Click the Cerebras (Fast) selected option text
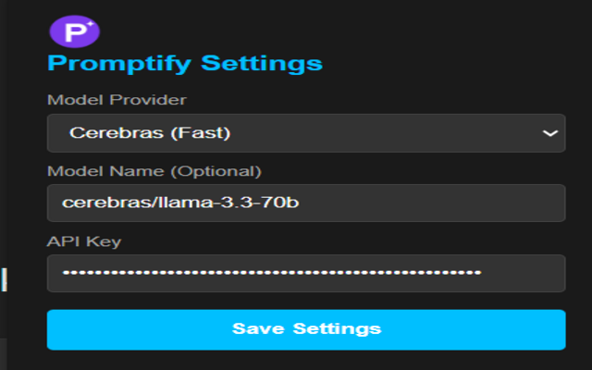Image resolution: width=592 pixels, height=370 pixels. tap(149, 133)
